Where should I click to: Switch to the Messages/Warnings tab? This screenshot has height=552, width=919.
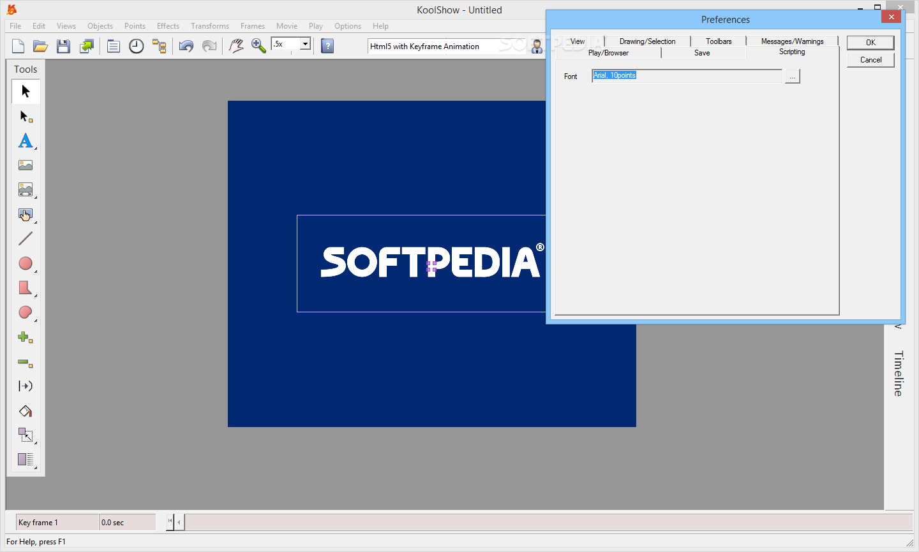click(792, 41)
